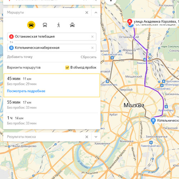The image size is (179, 179).
Task: Expand the Результаты поиска panel
Action: (x=96, y=137)
